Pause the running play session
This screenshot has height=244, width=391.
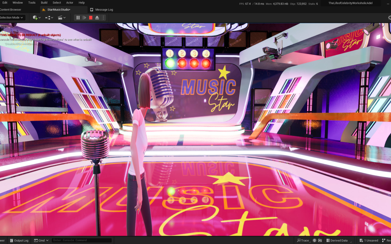pos(78,18)
